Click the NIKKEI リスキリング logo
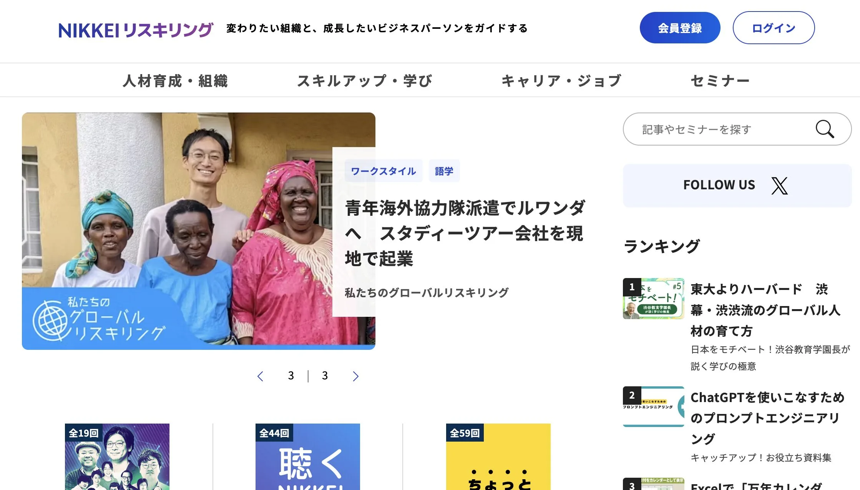The image size is (860, 490). (136, 30)
